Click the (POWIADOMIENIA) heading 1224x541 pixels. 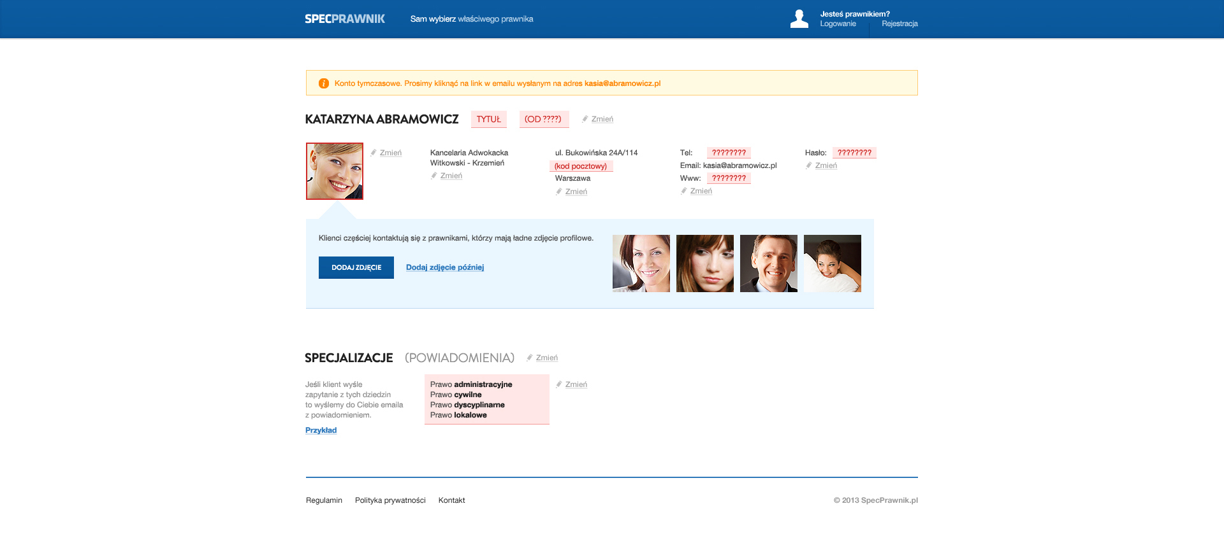460,358
